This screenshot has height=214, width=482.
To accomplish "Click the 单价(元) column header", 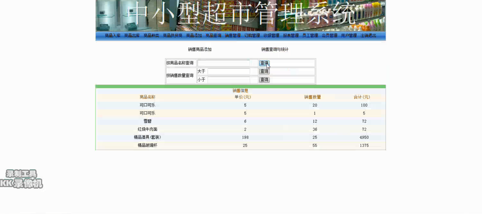I will [x=243, y=97].
